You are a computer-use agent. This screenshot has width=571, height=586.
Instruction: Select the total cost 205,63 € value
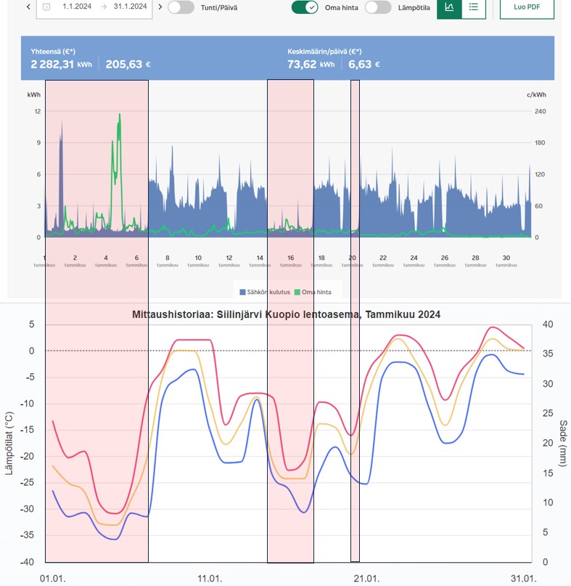pos(128,65)
